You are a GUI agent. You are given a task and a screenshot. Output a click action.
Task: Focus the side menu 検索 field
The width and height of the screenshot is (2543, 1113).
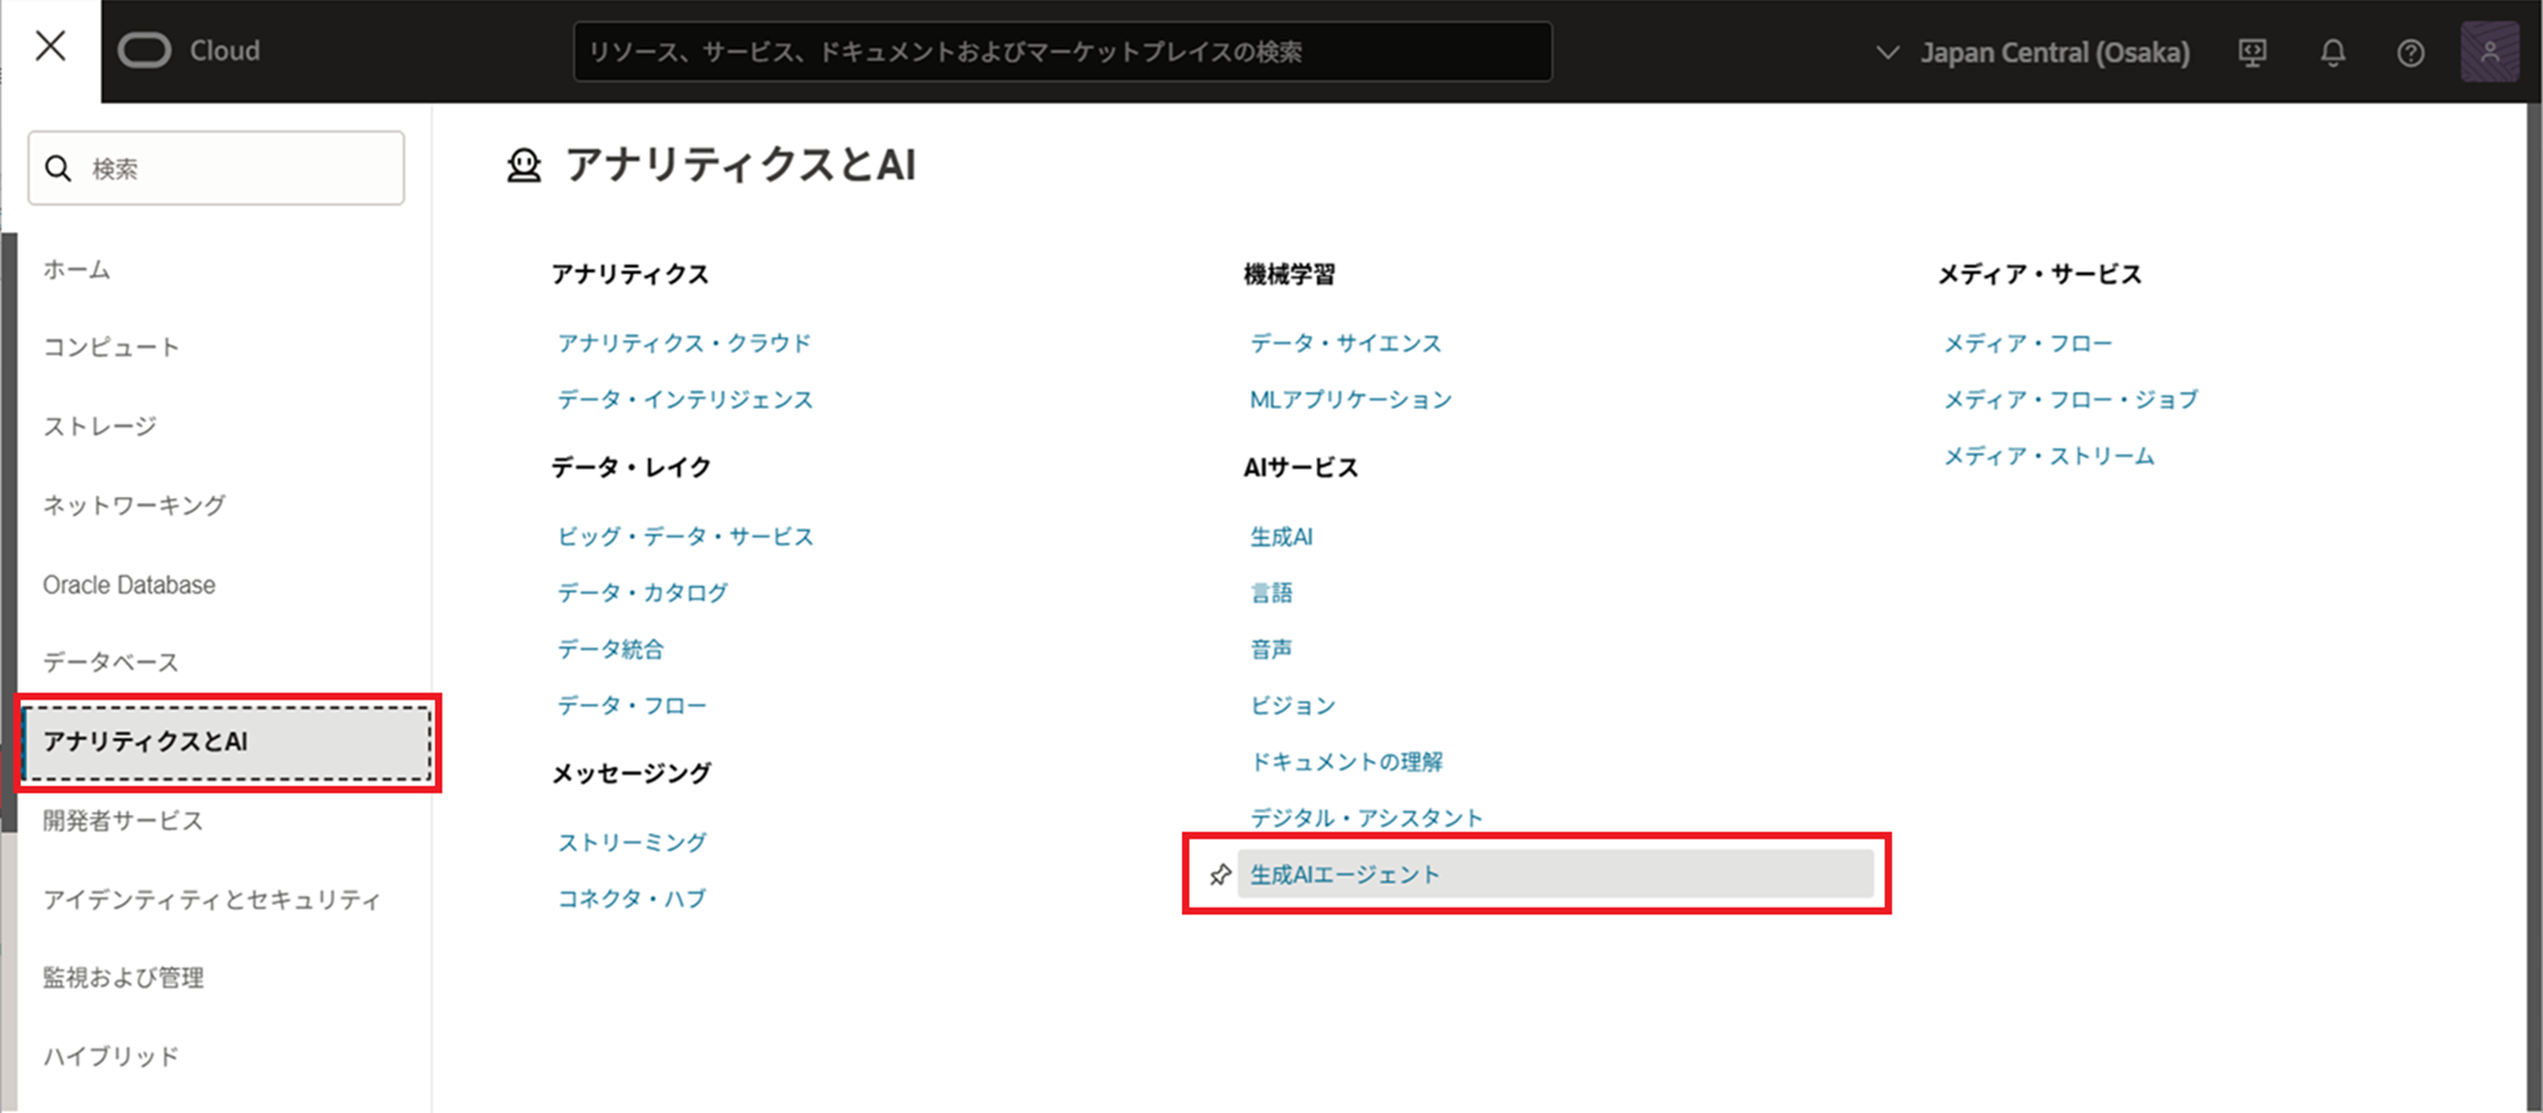pyautogui.click(x=216, y=168)
